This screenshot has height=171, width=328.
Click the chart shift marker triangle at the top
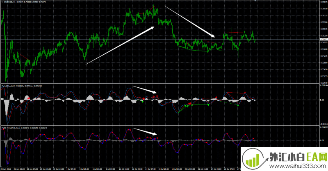click(255, 1)
